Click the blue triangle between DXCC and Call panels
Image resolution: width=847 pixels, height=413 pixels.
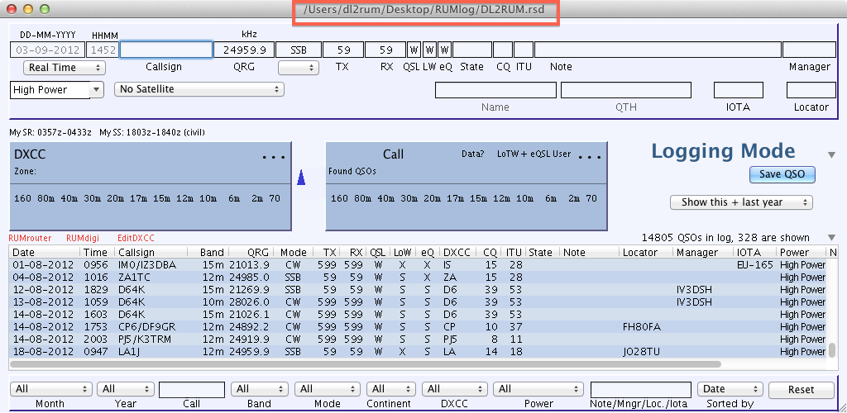pyautogui.click(x=301, y=177)
